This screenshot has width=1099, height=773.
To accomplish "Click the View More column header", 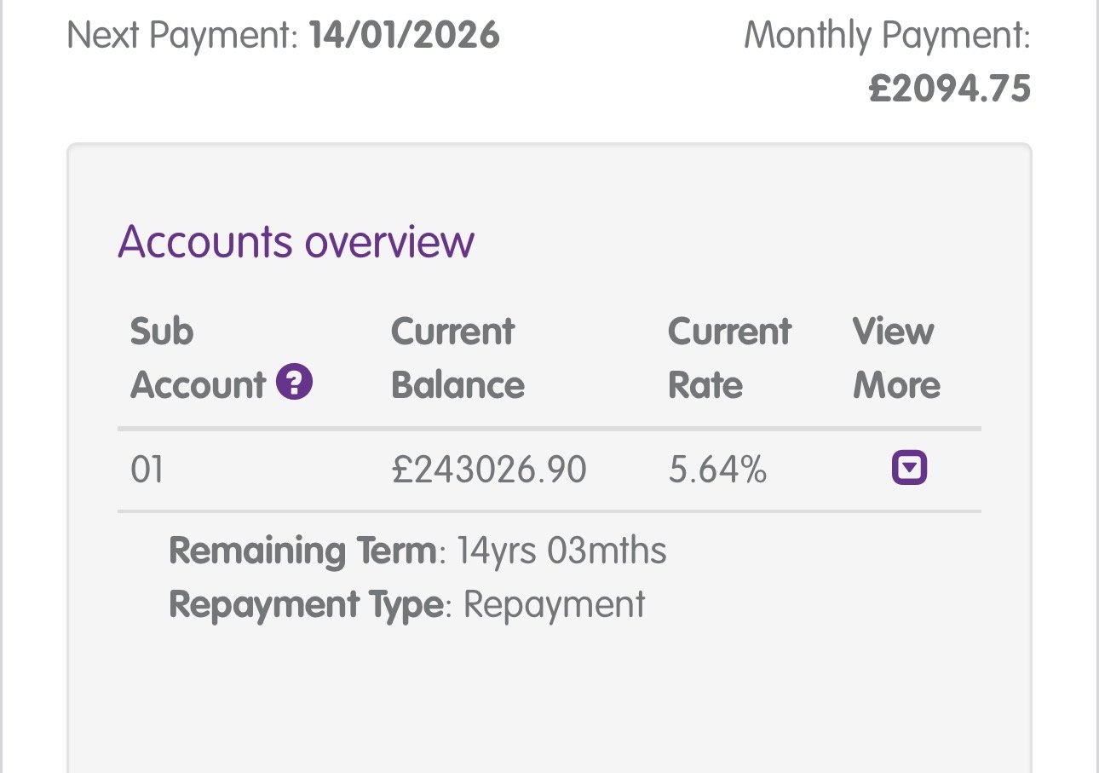I will (x=895, y=358).
